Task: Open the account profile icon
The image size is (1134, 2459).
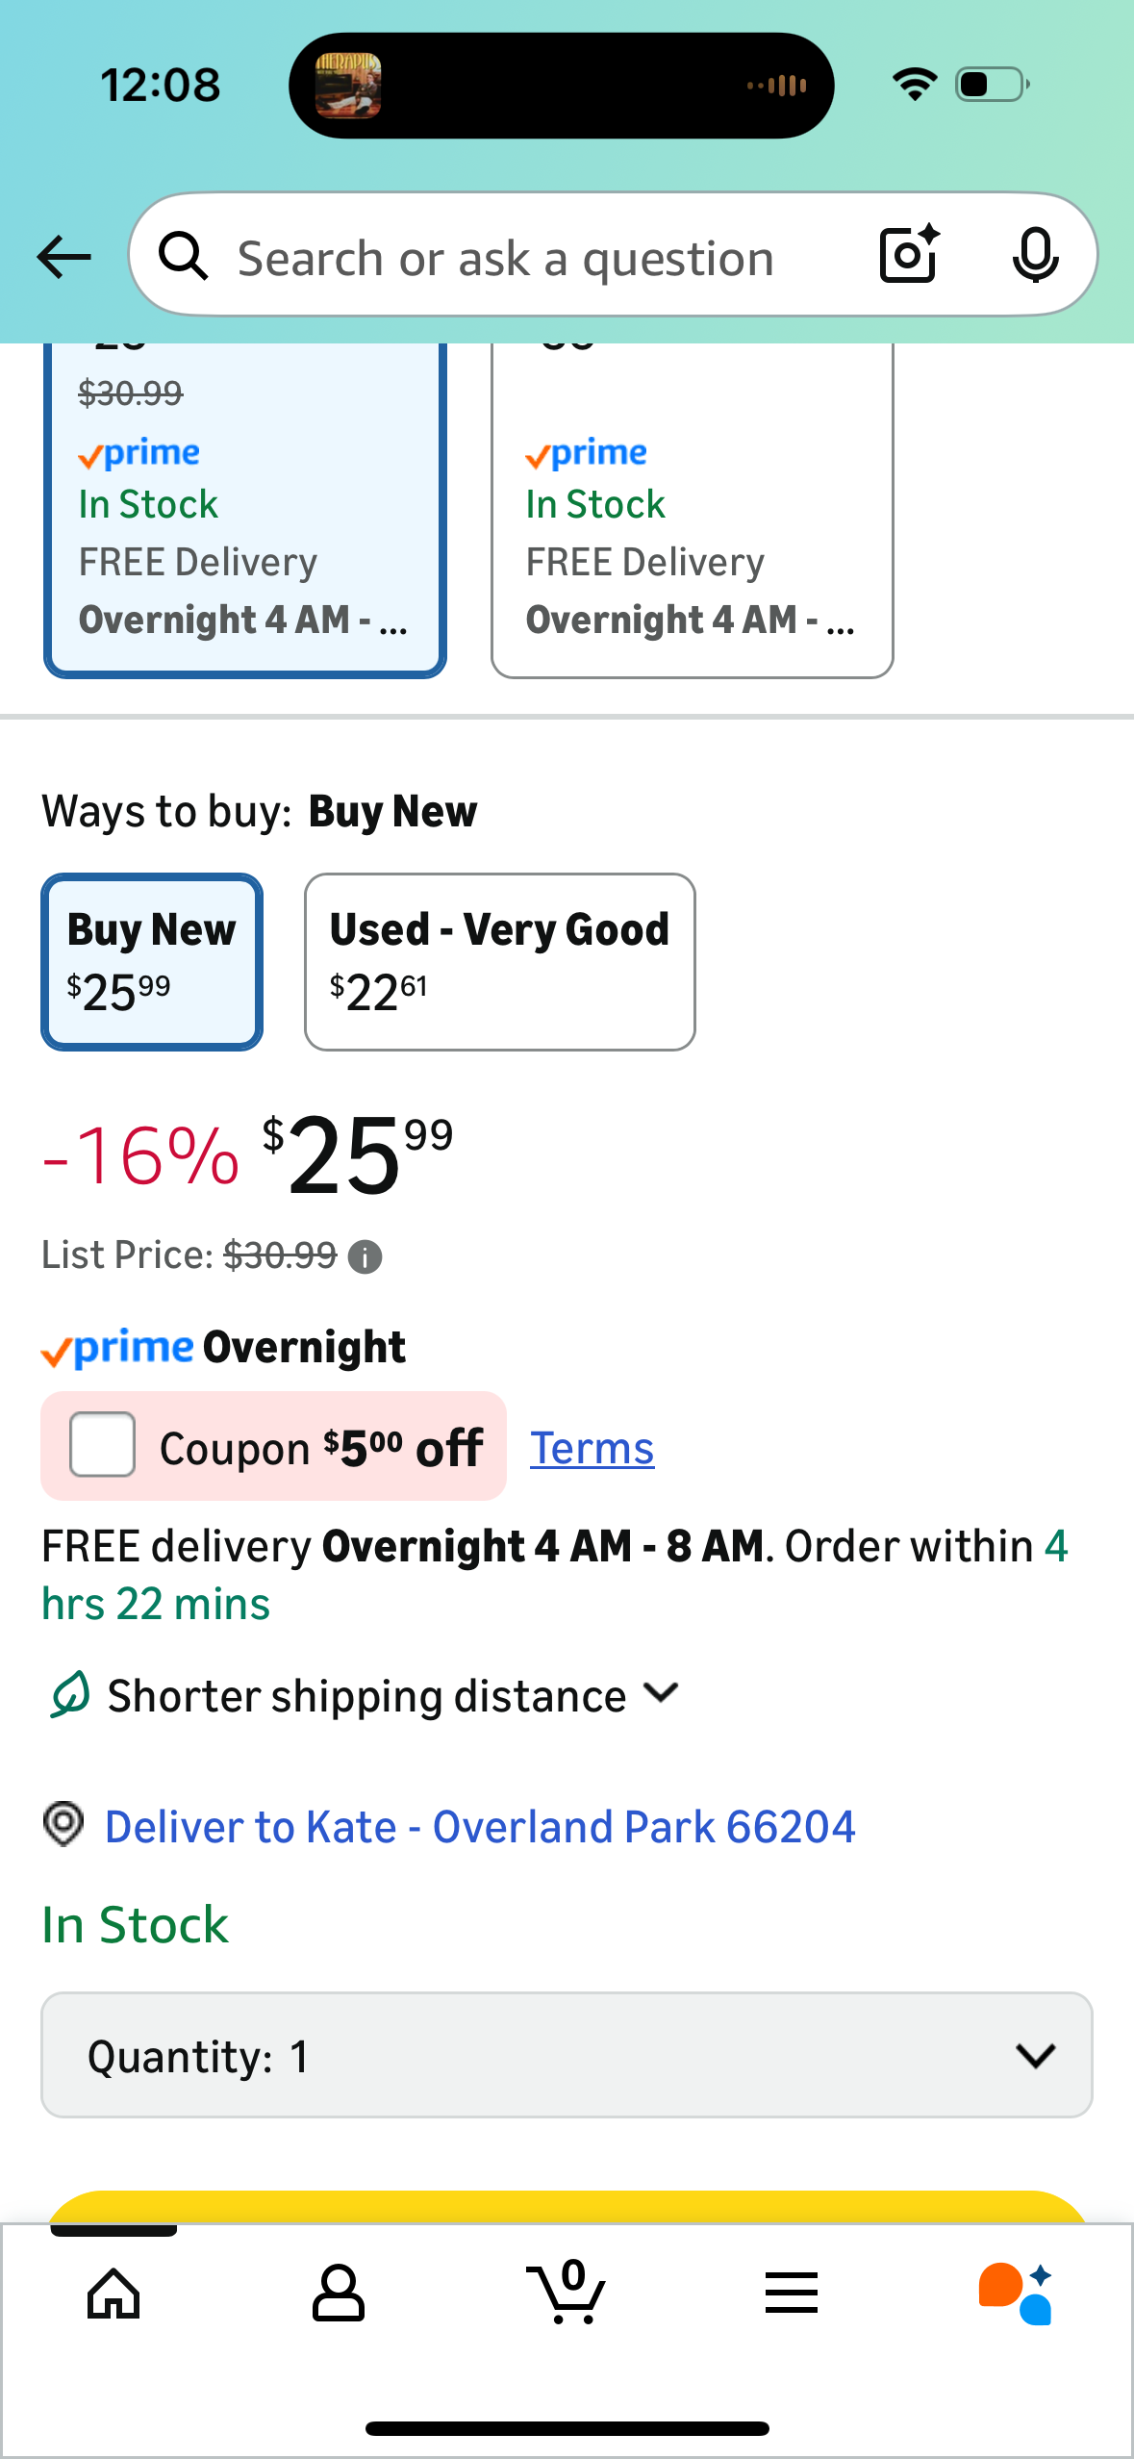Action: coord(339,2294)
